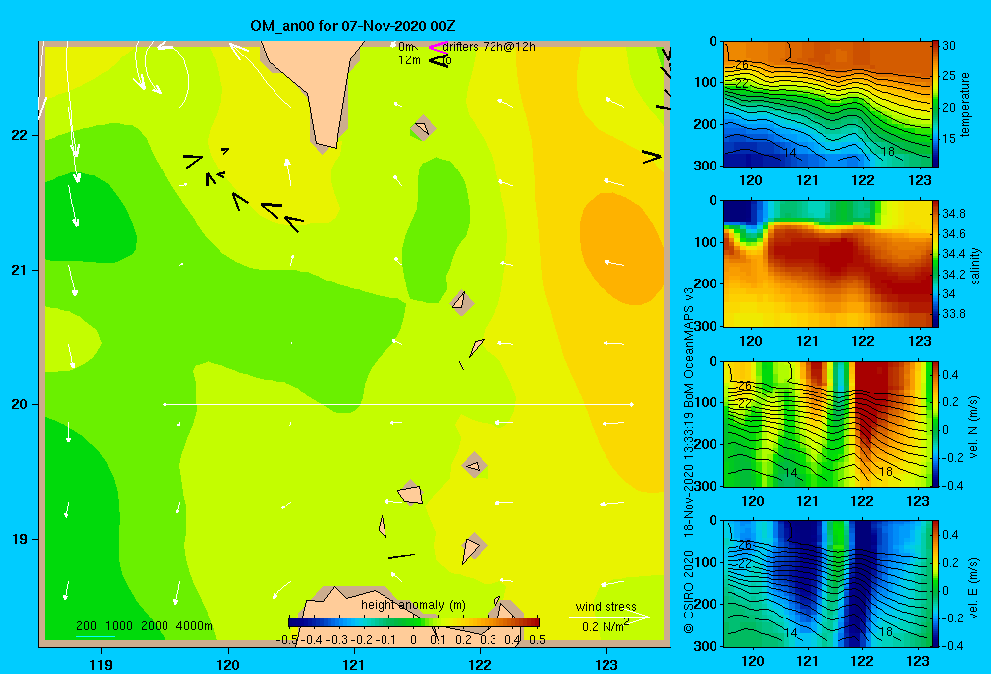Click the height anomaly colorbar
Viewport: 991px width, 674px height.
pyautogui.click(x=414, y=622)
